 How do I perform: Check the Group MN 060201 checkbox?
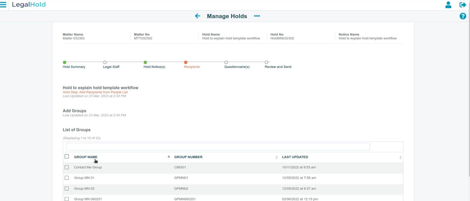pyautogui.click(x=67, y=199)
